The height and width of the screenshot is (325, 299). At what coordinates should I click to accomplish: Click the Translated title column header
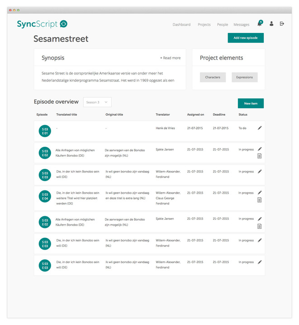(66, 114)
